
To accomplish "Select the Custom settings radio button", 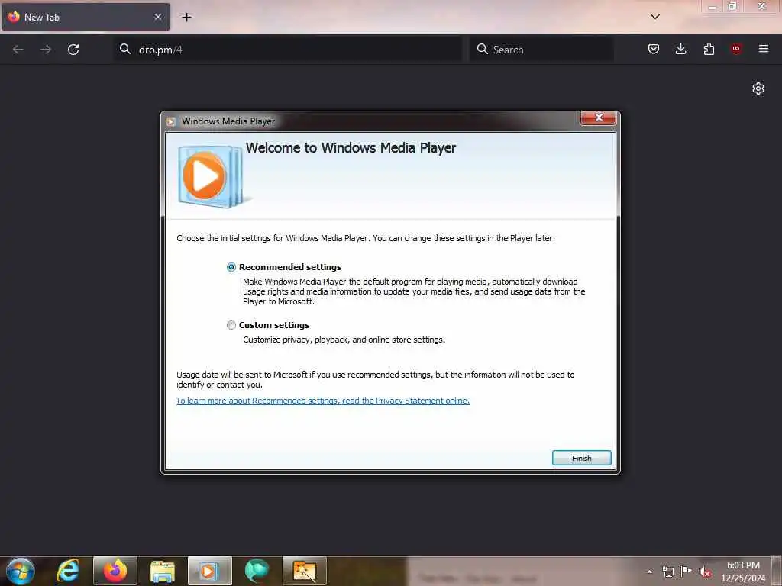I will click(231, 325).
